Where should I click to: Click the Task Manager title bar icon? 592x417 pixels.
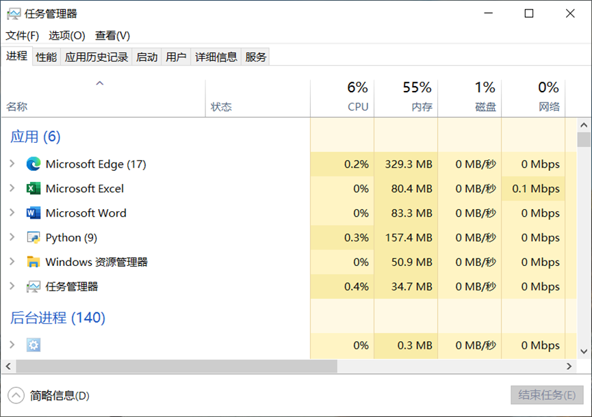[14, 14]
